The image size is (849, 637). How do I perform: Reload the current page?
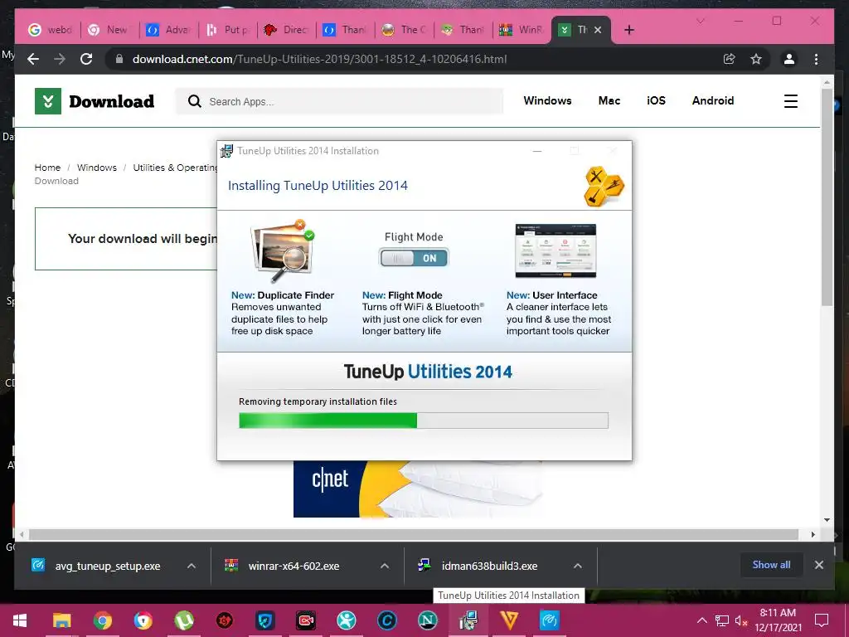pyautogui.click(x=86, y=59)
